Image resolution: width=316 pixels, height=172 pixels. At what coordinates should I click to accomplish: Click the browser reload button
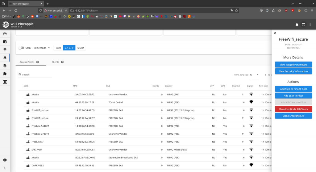click(x=16, y=10)
